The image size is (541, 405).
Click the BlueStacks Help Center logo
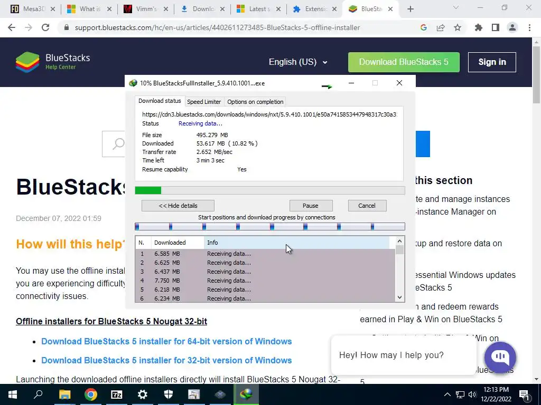tap(53, 62)
